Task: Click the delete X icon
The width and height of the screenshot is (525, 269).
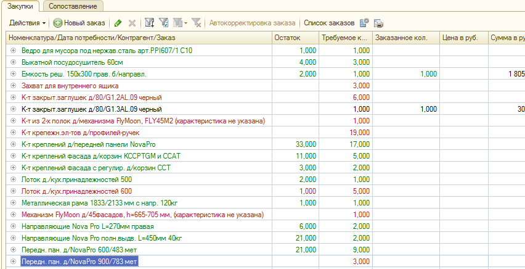Action: [x=132, y=23]
